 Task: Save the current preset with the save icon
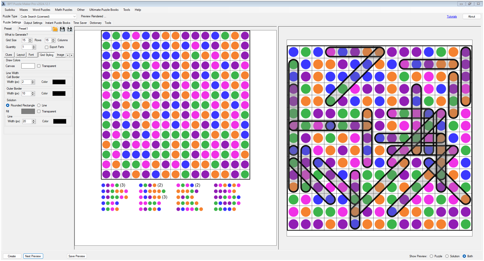pyautogui.click(x=62, y=29)
